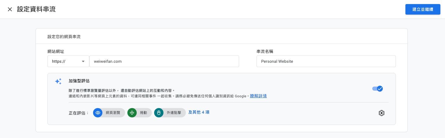
Task: Select the 網頁瀏覽 chip label
Action: click(x=113, y=113)
